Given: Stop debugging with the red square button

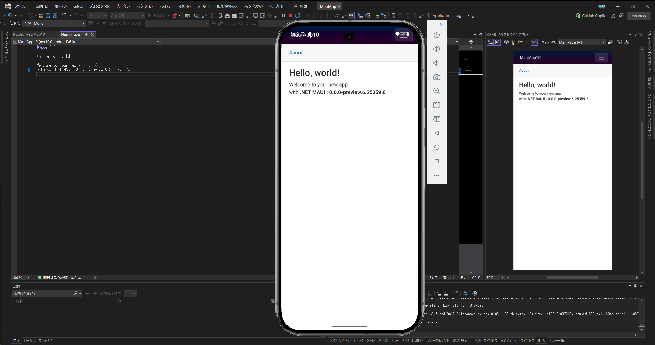Looking at the screenshot, I should (290, 16).
